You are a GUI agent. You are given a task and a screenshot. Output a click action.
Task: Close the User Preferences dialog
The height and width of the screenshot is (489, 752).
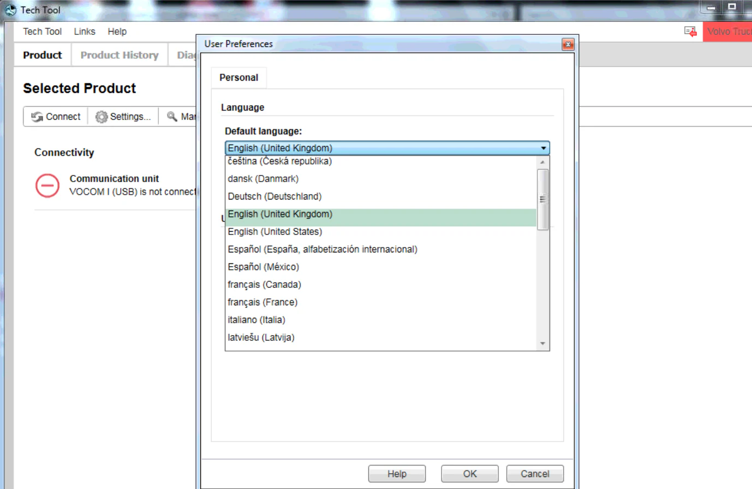(x=568, y=45)
